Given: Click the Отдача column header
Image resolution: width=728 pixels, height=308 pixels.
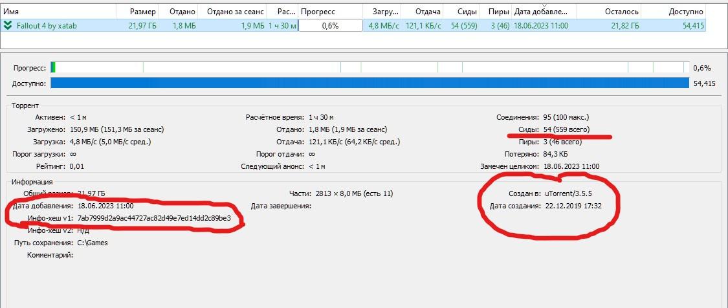Looking at the screenshot, I should 428,12.
